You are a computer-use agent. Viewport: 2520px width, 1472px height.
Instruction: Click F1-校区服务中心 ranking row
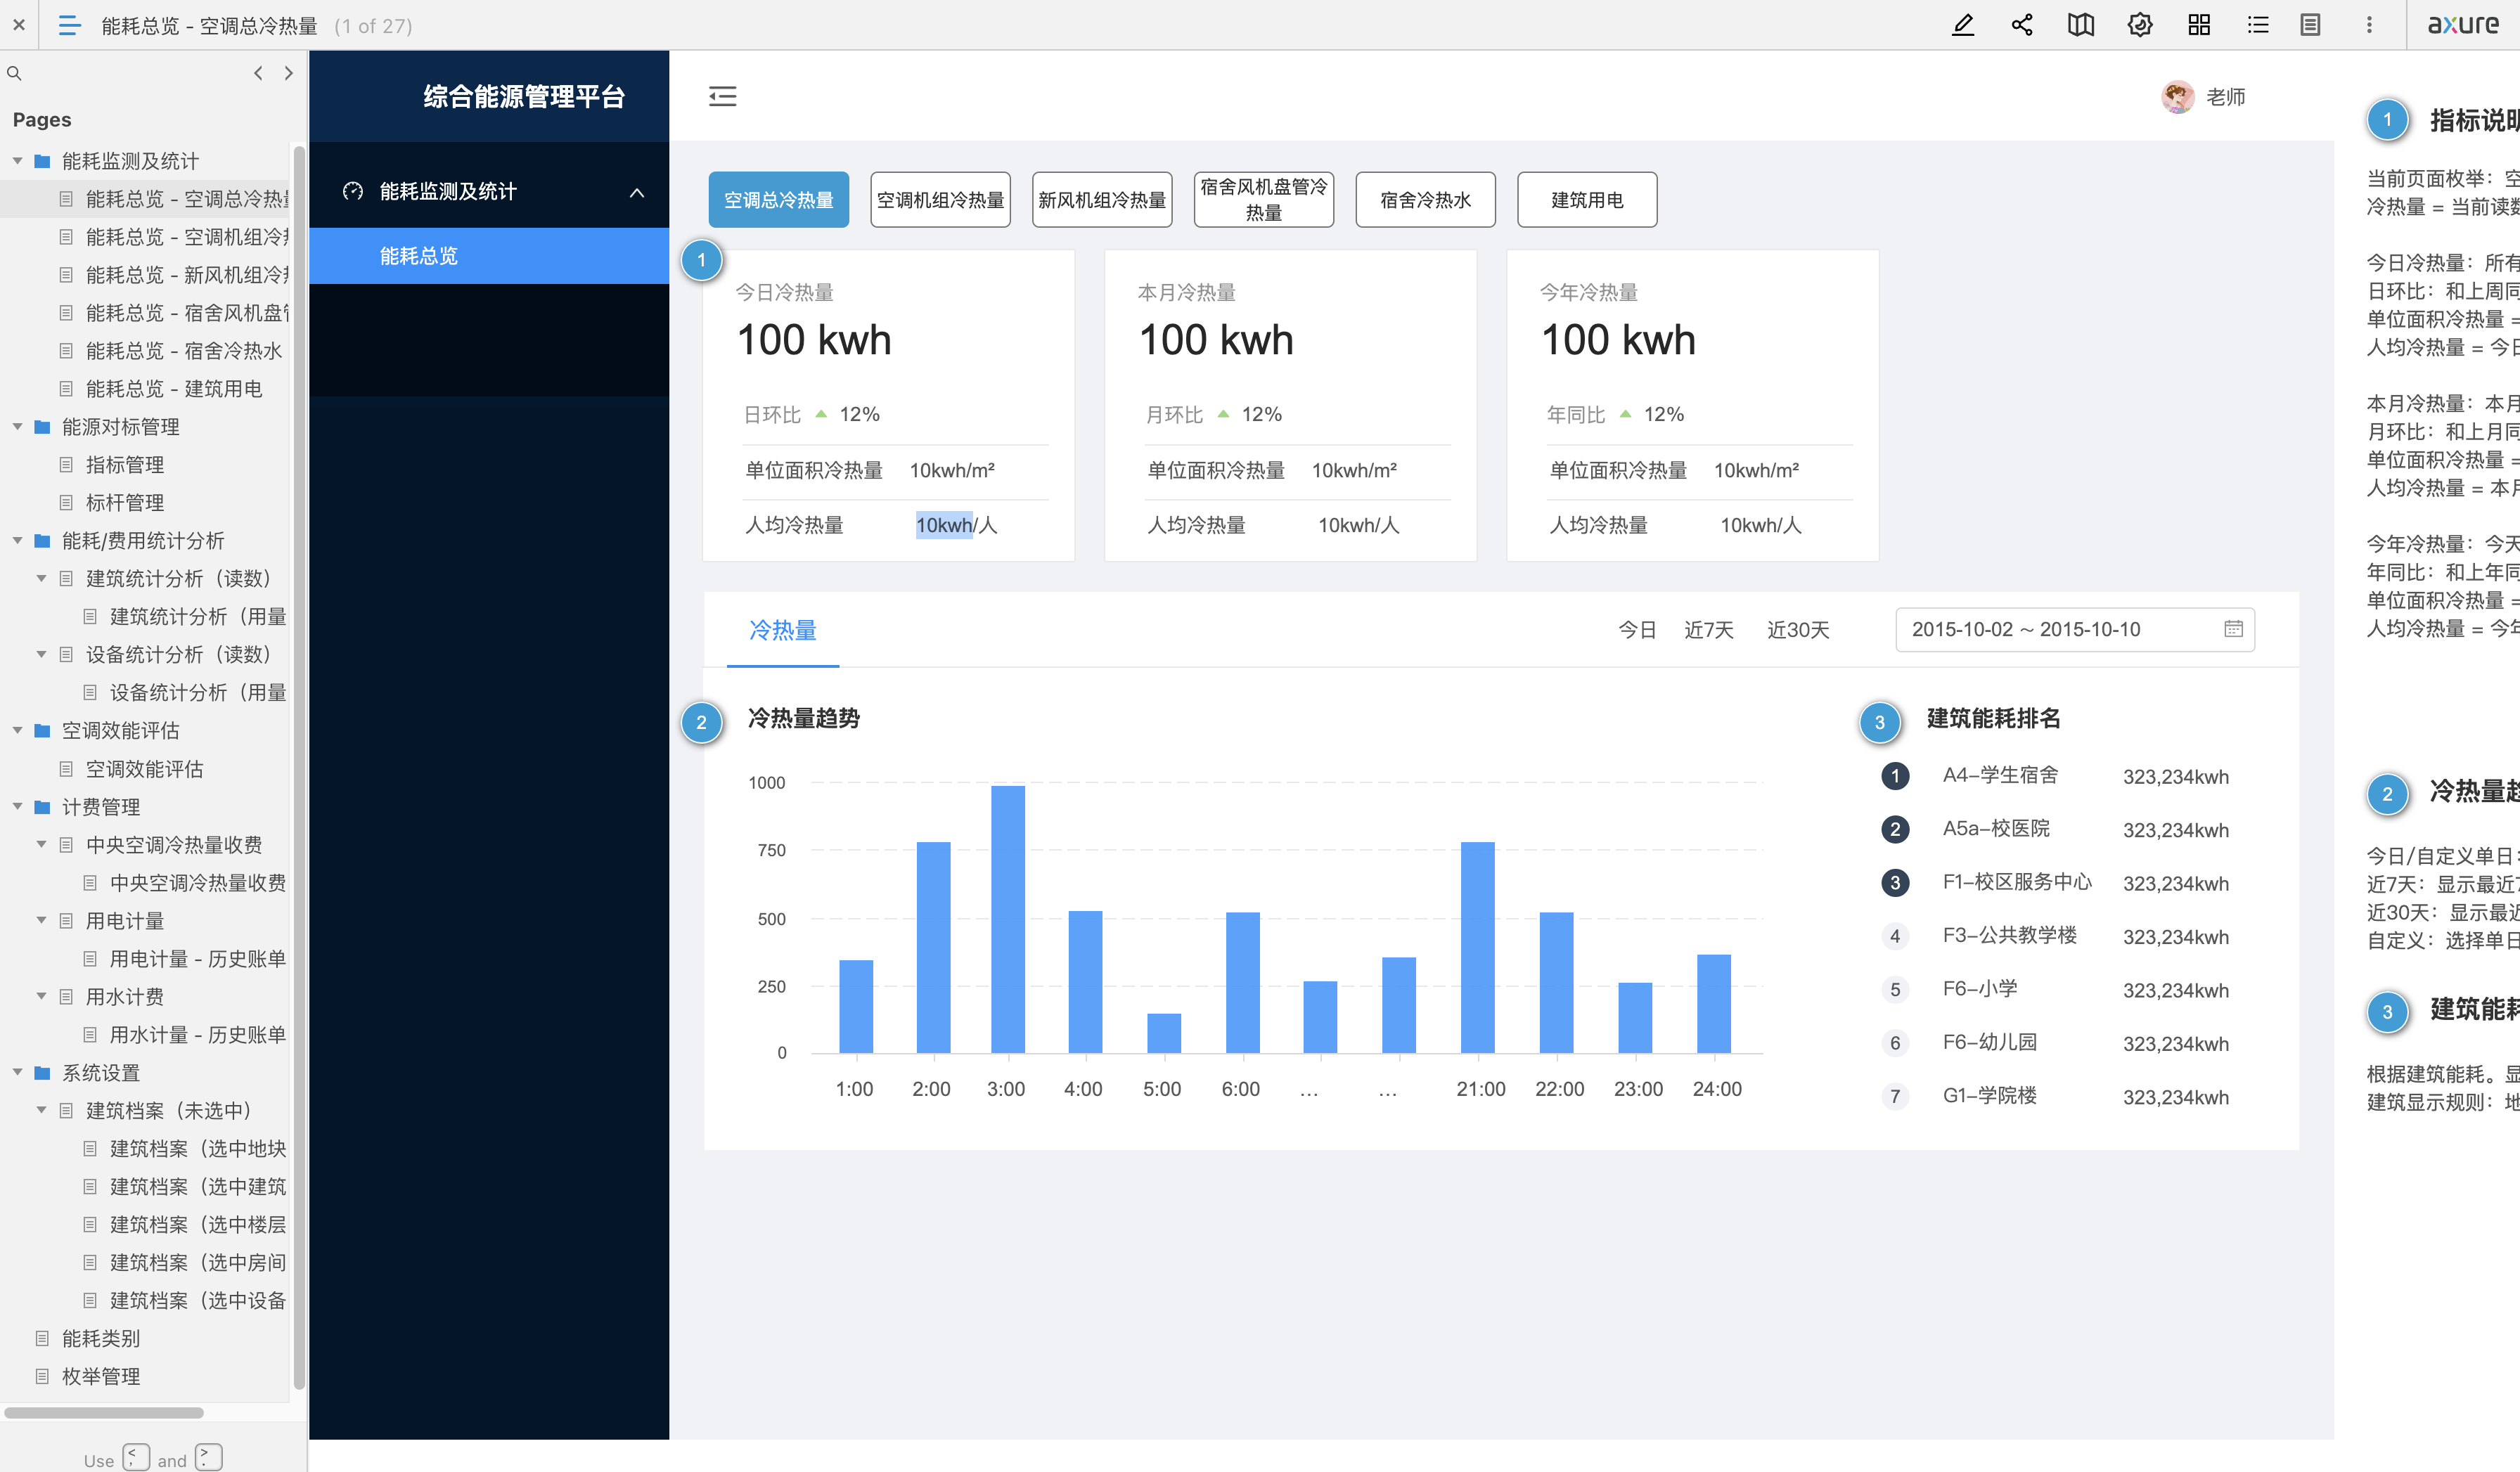(2055, 883)
